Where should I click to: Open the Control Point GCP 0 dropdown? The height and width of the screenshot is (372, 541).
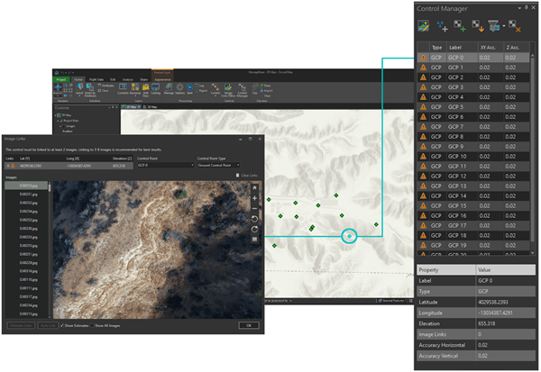tap(166, 165)
